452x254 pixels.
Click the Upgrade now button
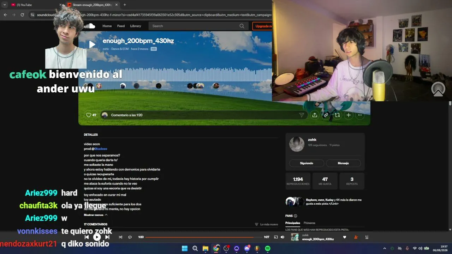click(263, 26)
